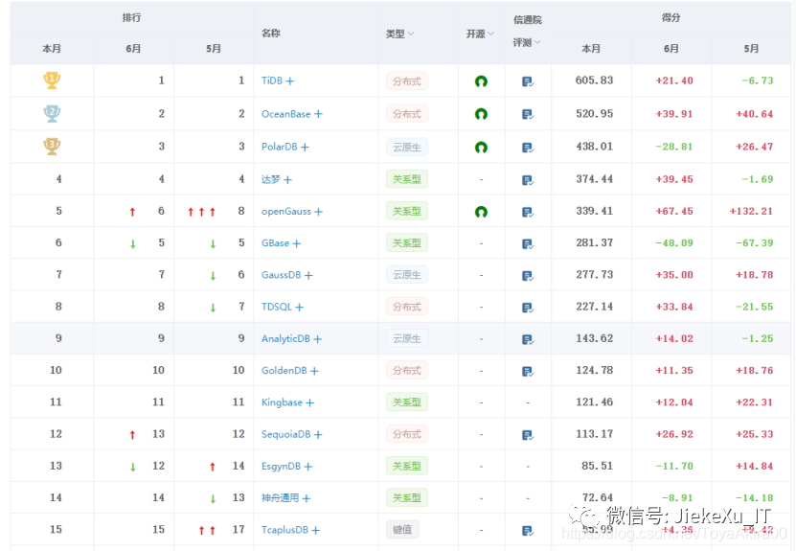Click 达梦's evaluation certificate icon

pos(528,180)
